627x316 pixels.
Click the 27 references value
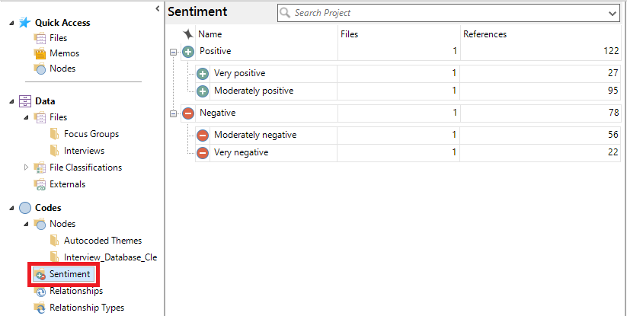(613, 73)
